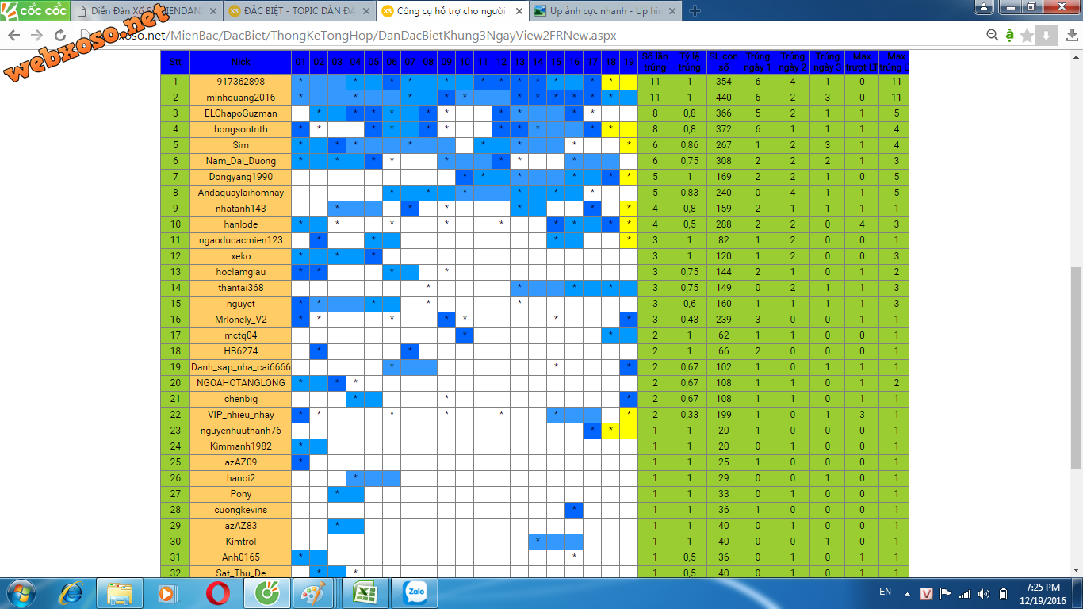Open the browser hamburger menu
Image resolution: width=1083 pixels, height=609 pixels.
coord(1070,36)
